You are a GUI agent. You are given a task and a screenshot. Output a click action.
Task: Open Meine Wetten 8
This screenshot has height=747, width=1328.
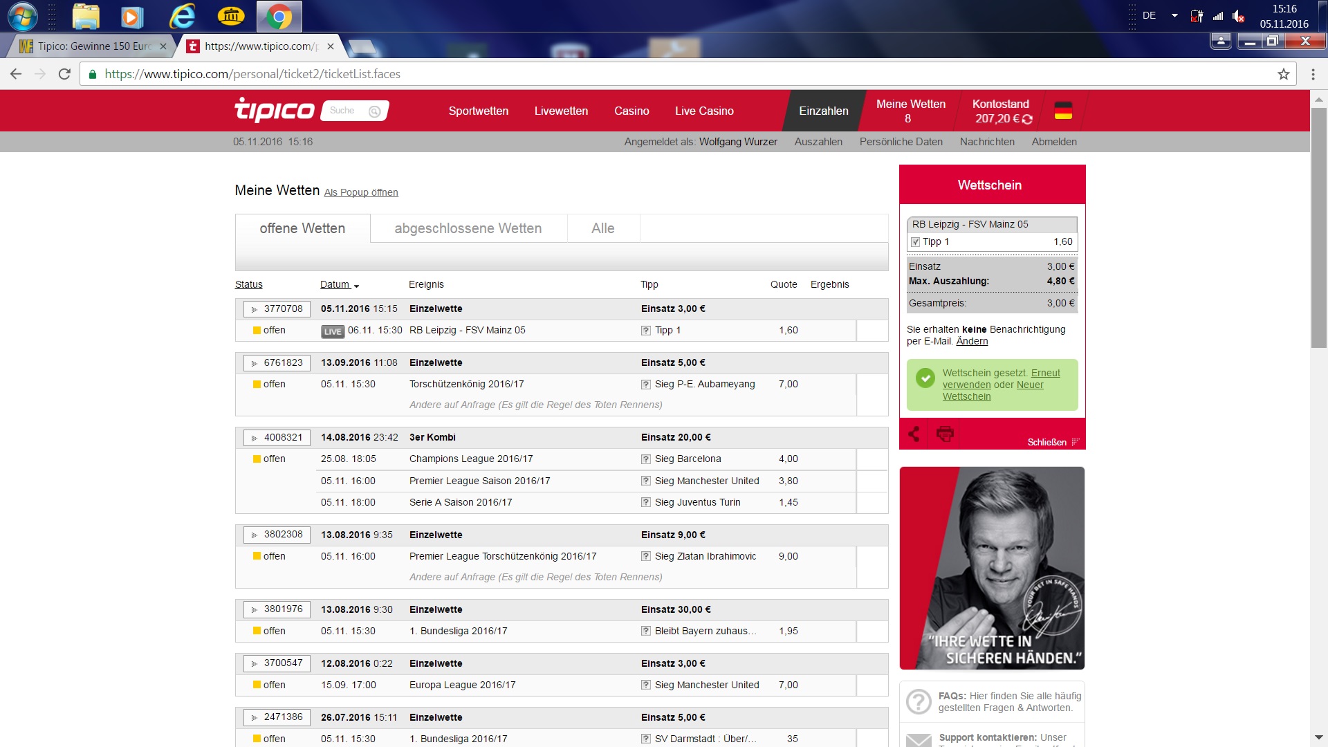click(x=911, y=111)
